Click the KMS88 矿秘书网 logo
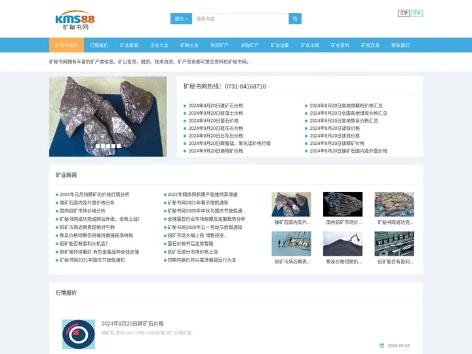Image resolution: width=472 pixels, height=354 pixels. [75, 20]
